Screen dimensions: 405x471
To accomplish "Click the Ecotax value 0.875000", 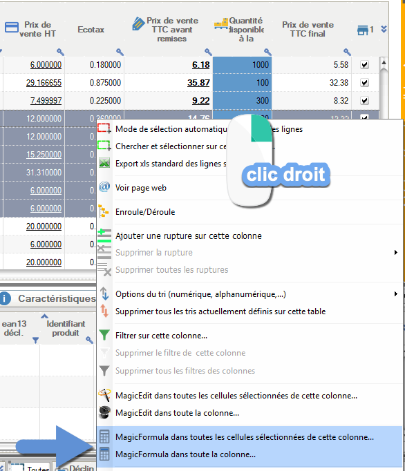I will [105, 83].
